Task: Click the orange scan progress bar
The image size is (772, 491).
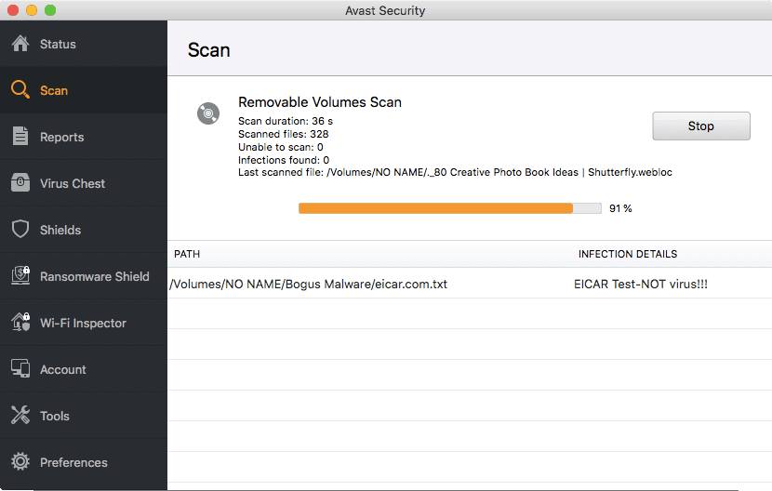Action: 449,208
